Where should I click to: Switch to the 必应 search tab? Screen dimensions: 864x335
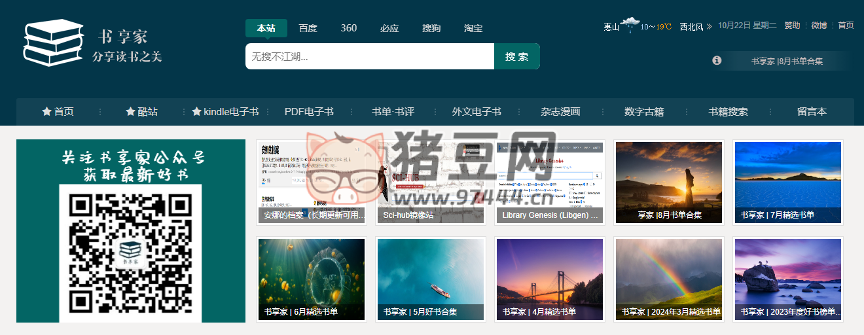point(389,28)
